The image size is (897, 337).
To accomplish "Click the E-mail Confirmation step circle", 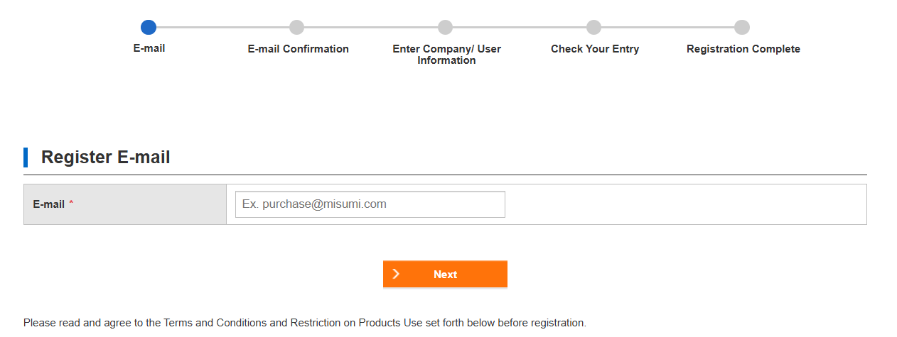I will [x=297, y=28].
